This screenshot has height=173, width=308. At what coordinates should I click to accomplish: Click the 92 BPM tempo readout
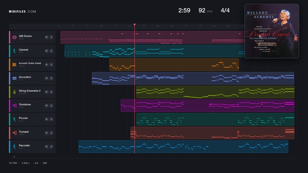click(206, 10)
